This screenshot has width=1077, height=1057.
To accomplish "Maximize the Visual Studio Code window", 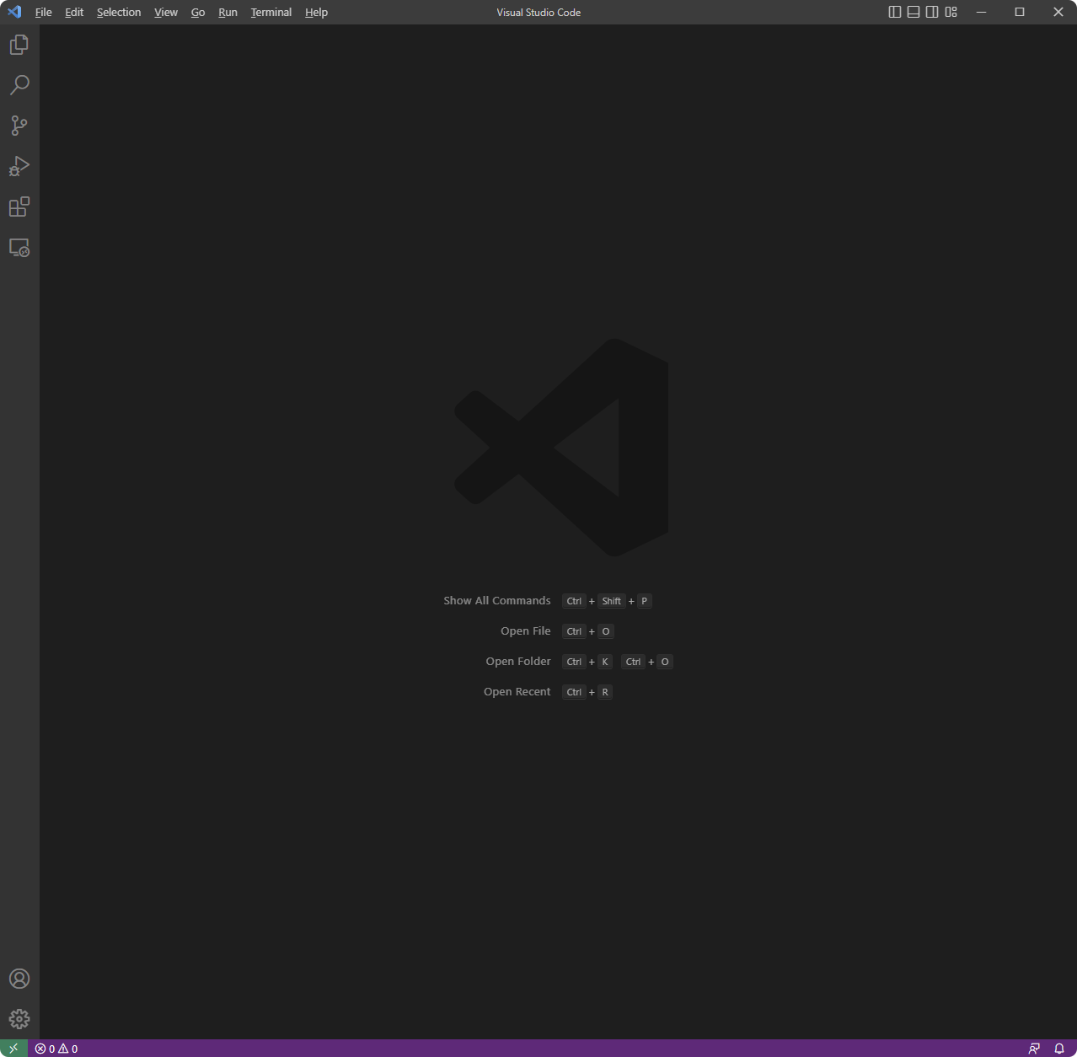I will (x=1020, y=12).
